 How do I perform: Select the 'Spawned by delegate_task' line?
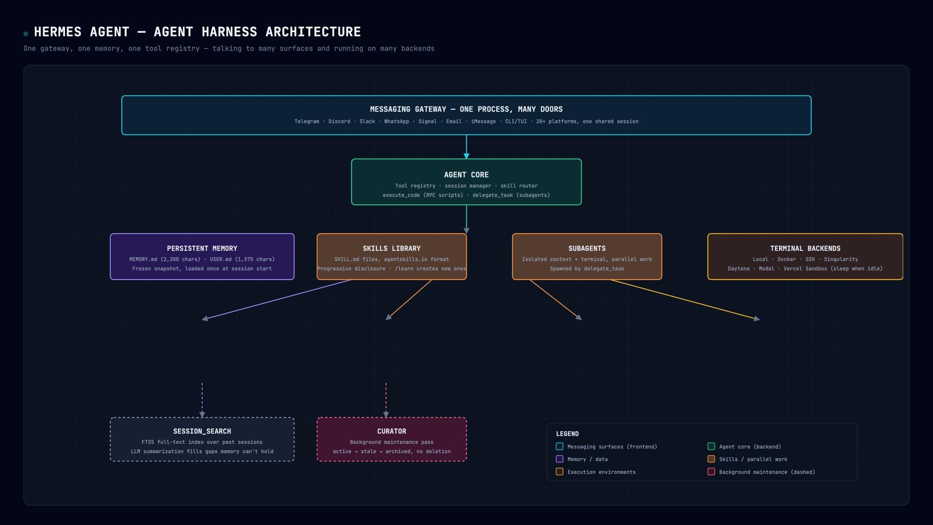[587, 269]
